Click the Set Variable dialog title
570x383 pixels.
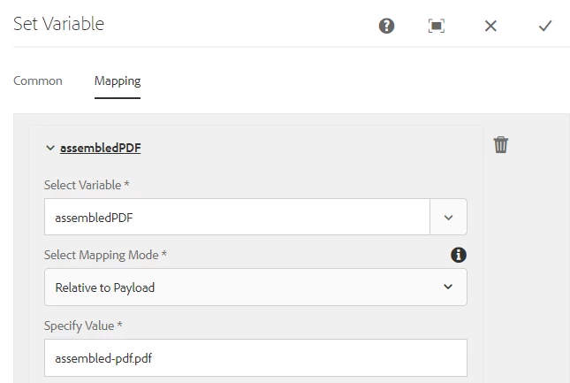coord(59,24)
